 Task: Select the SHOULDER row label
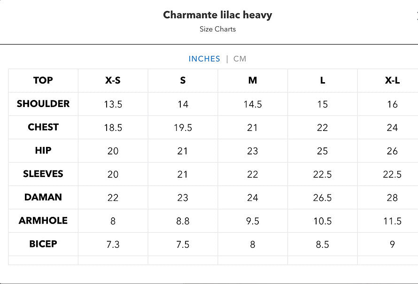coord(43,104)
